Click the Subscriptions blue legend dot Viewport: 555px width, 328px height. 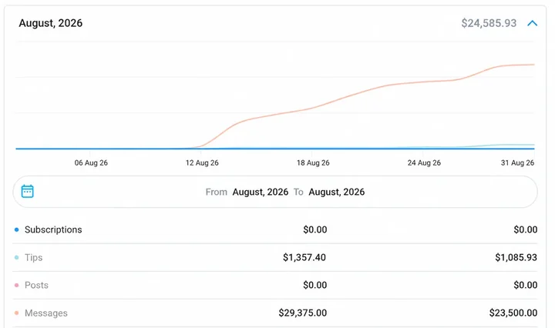pyautogui.click(x=16, y=229)
